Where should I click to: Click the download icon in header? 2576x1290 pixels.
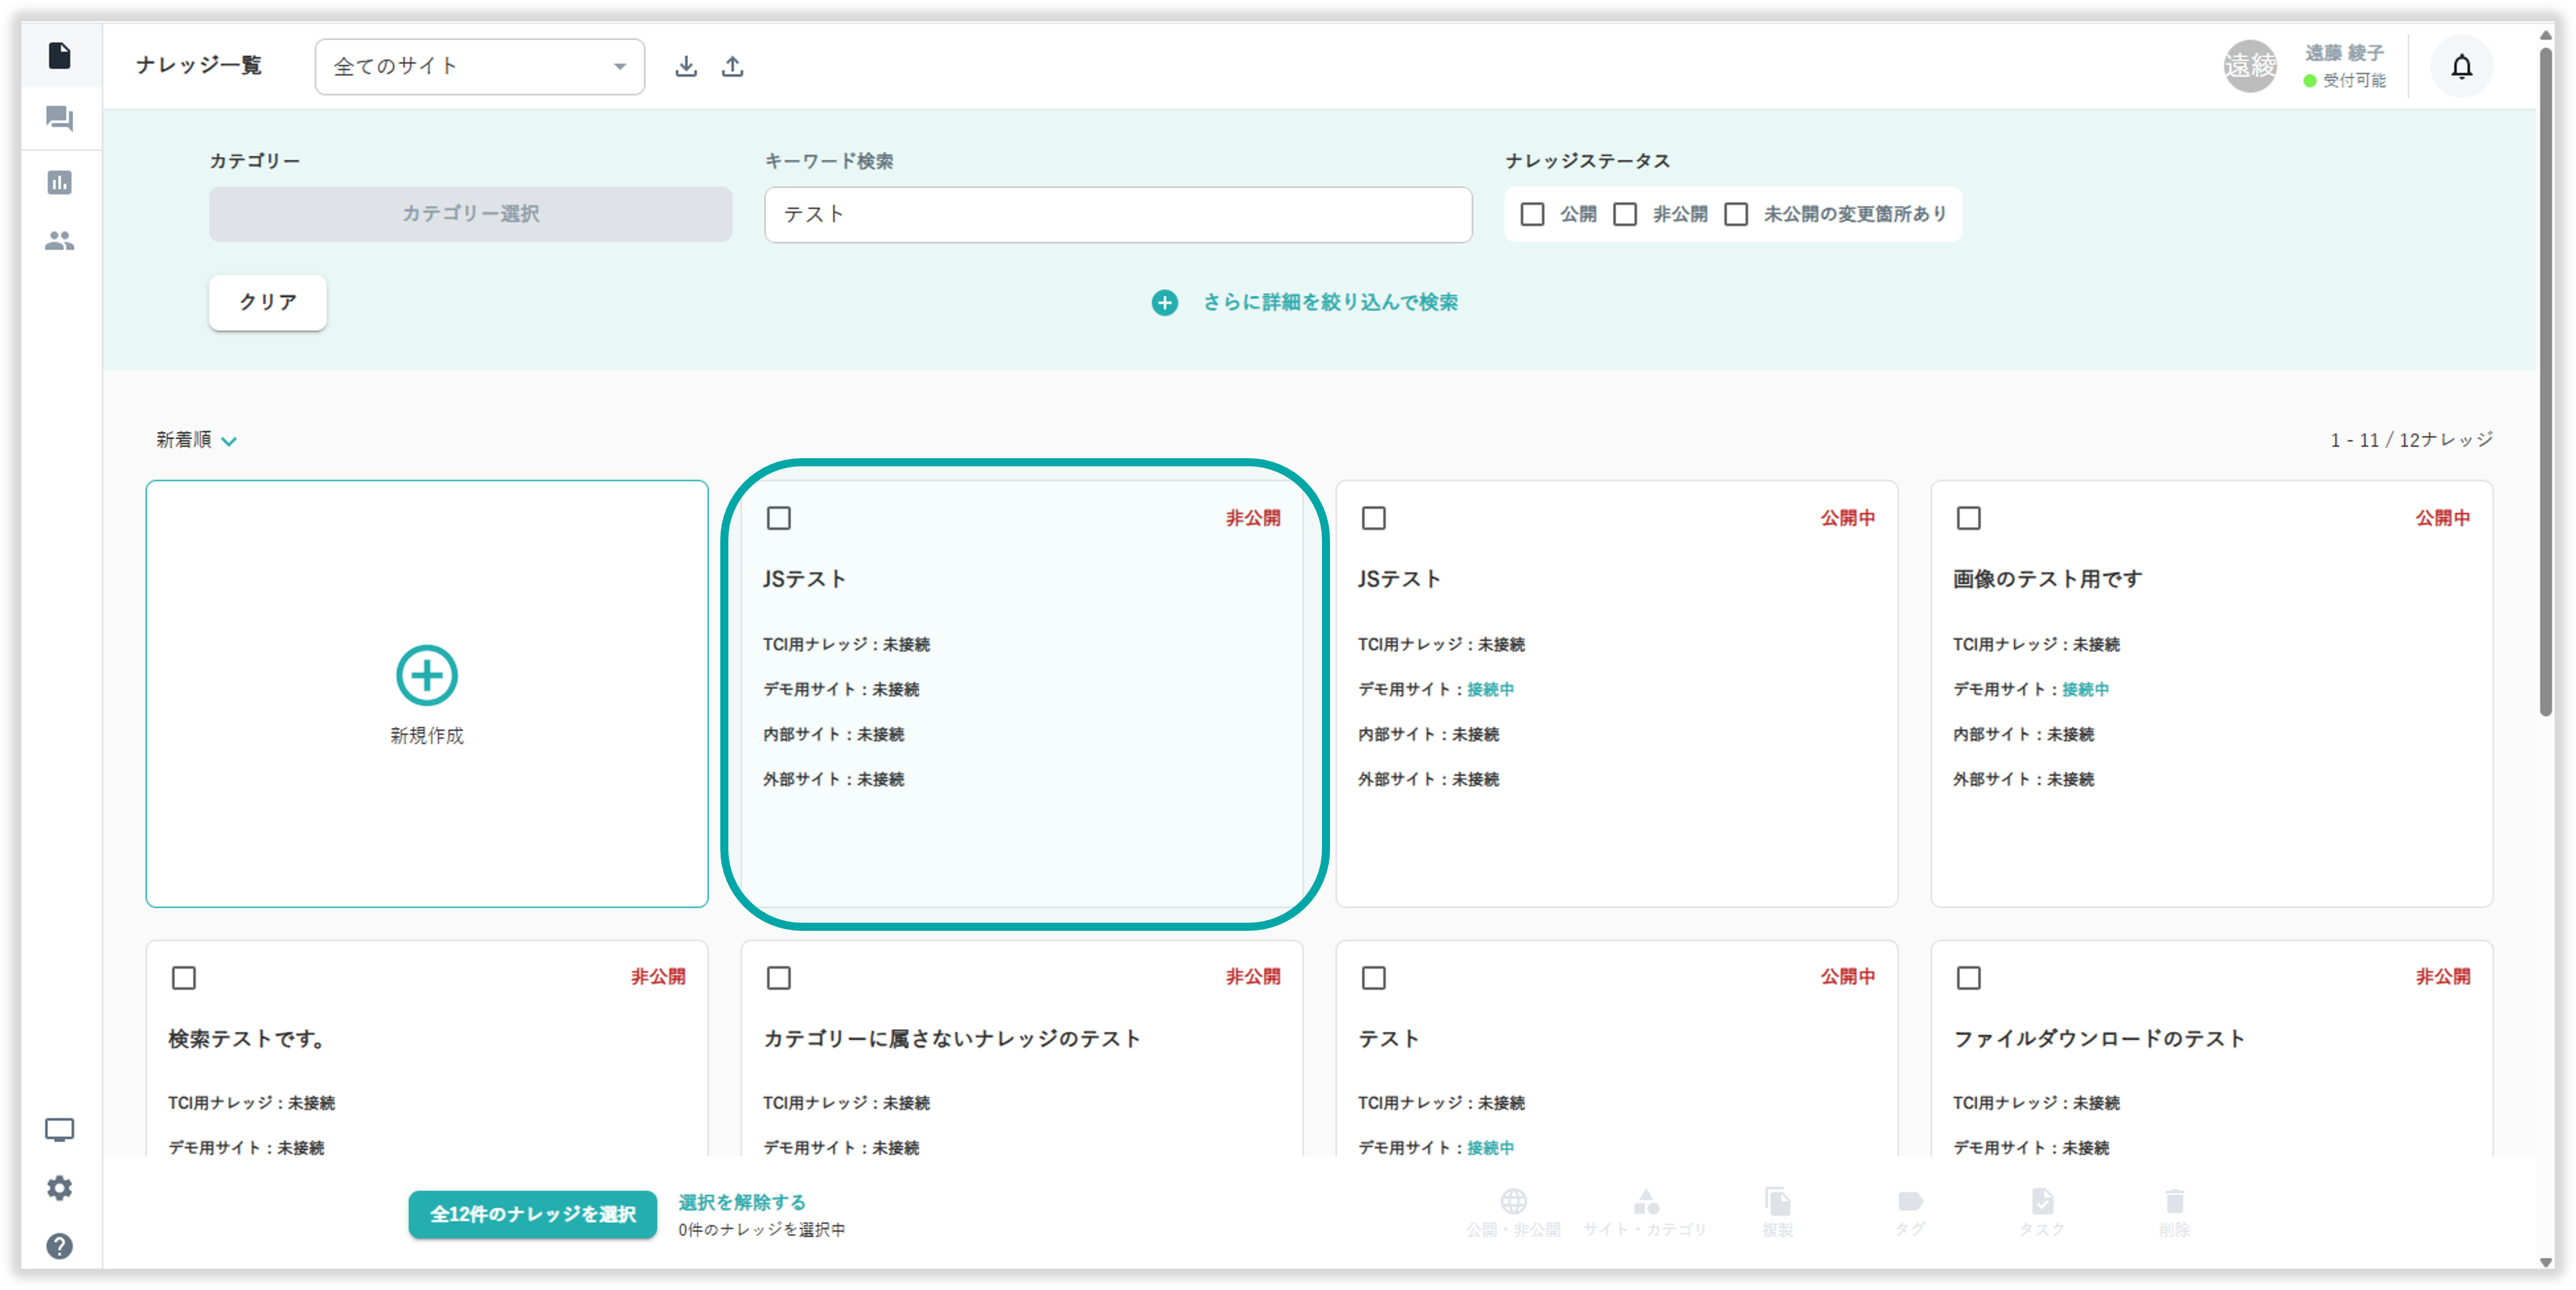point(686,66)
